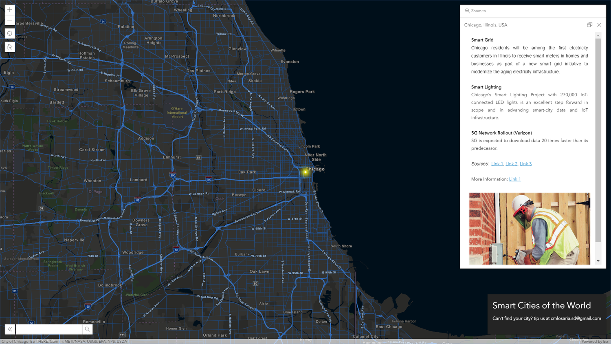Screen dimensions: 611x344
Task: Open Link 1 under Sources
Action: click(497, 163)
